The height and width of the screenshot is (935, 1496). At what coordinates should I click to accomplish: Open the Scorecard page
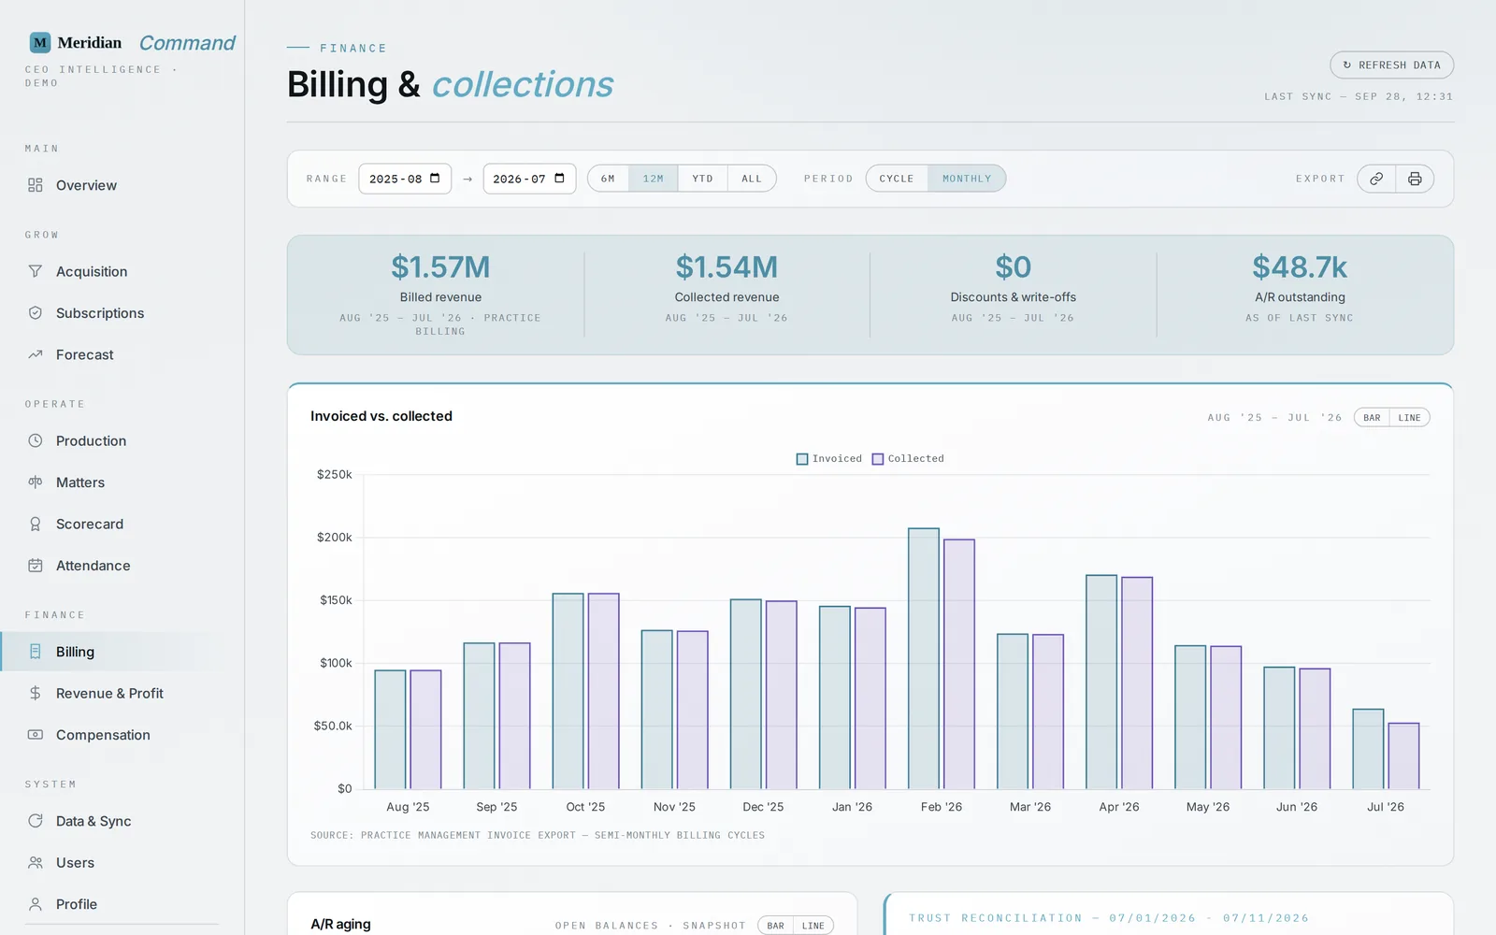pyautogui.click(x=90, y=524)
